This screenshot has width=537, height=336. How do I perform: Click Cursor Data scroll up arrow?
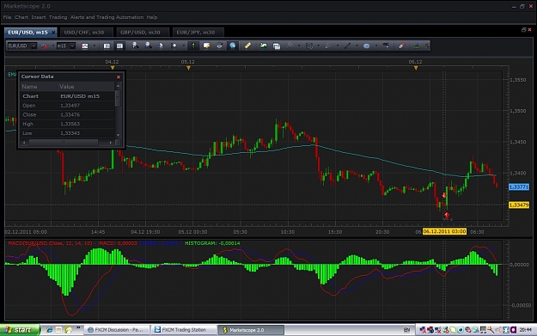(x=119, y=86)
